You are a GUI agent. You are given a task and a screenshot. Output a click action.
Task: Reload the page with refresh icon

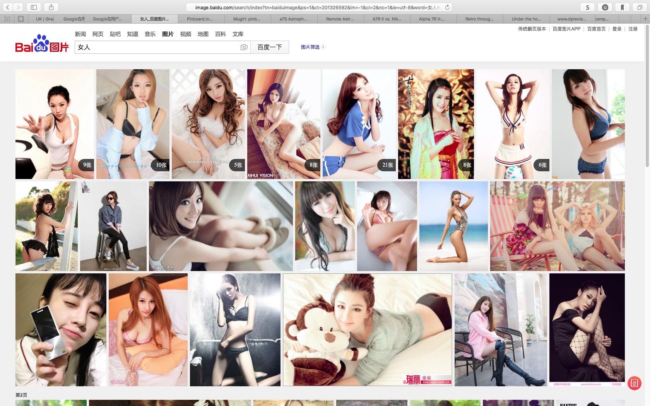click(447, 7)
